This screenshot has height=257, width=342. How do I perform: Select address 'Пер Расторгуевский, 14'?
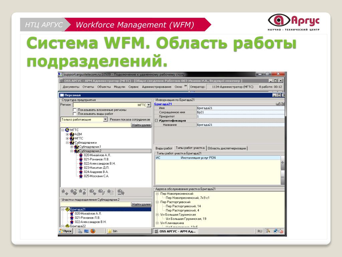tap(183, 206)
